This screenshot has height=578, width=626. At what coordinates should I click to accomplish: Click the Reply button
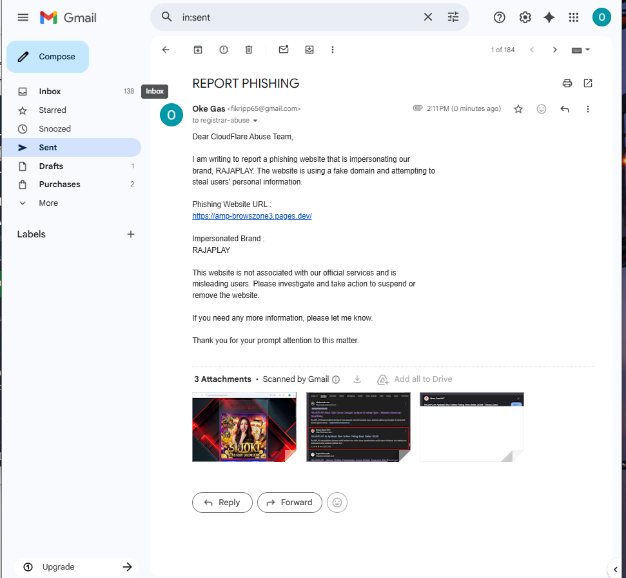pos(222,503)
